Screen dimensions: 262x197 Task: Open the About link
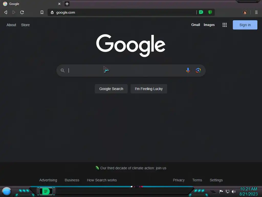pyautogui.click(x=11, y=25)
